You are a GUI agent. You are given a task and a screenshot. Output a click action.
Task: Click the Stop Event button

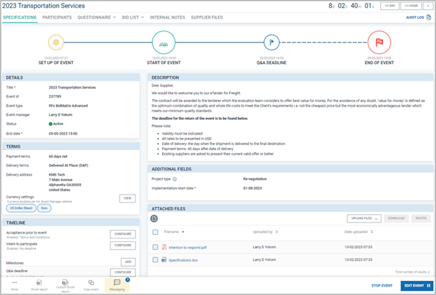pyautogui.click(x=381, y=285)
